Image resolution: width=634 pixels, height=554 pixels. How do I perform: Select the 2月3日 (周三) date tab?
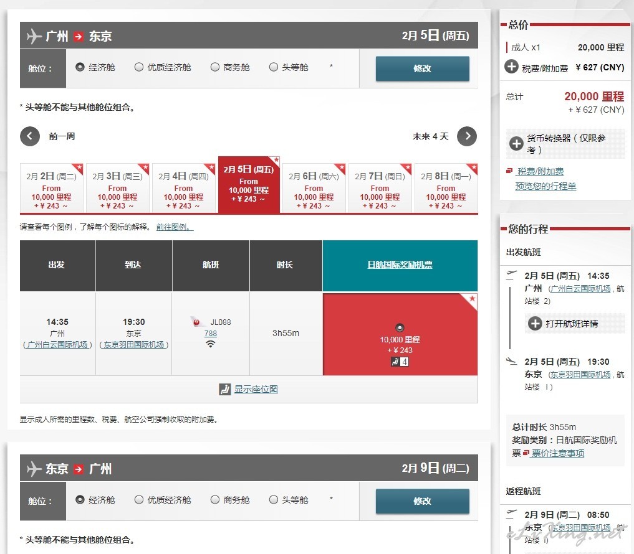(x=118, y=188)
